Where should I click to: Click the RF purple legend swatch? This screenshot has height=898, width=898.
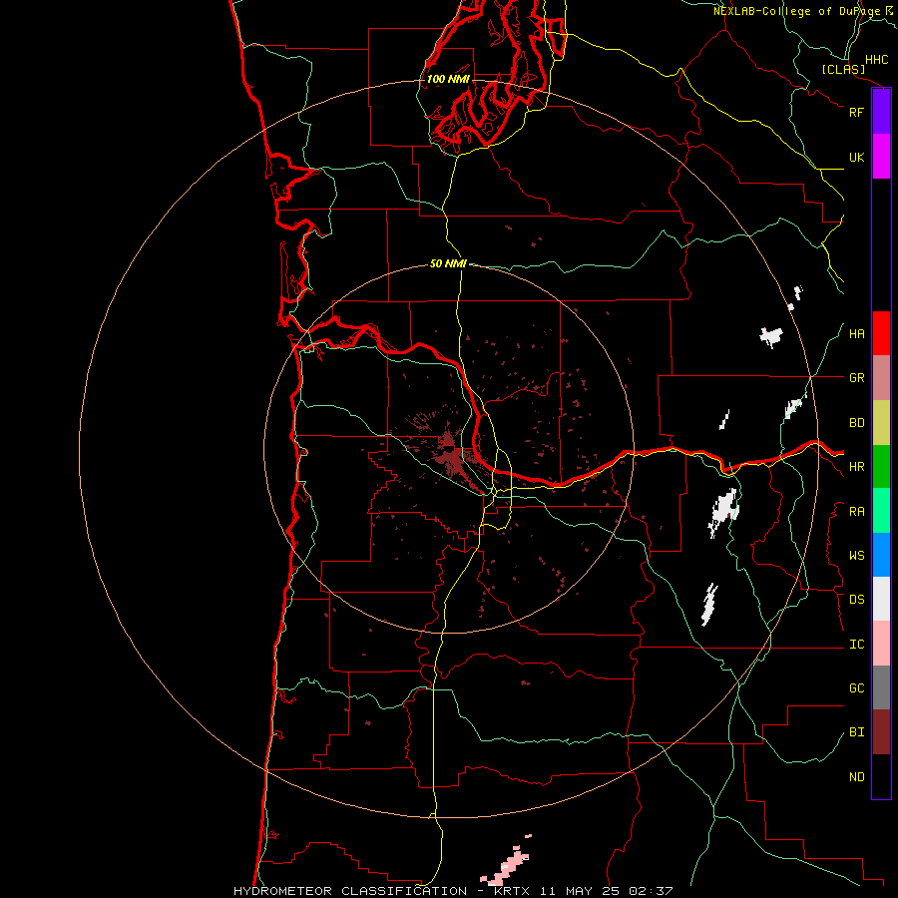click(x=881, y=112)
